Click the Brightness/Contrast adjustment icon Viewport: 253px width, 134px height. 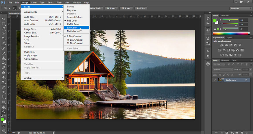(x=222, y=45)
